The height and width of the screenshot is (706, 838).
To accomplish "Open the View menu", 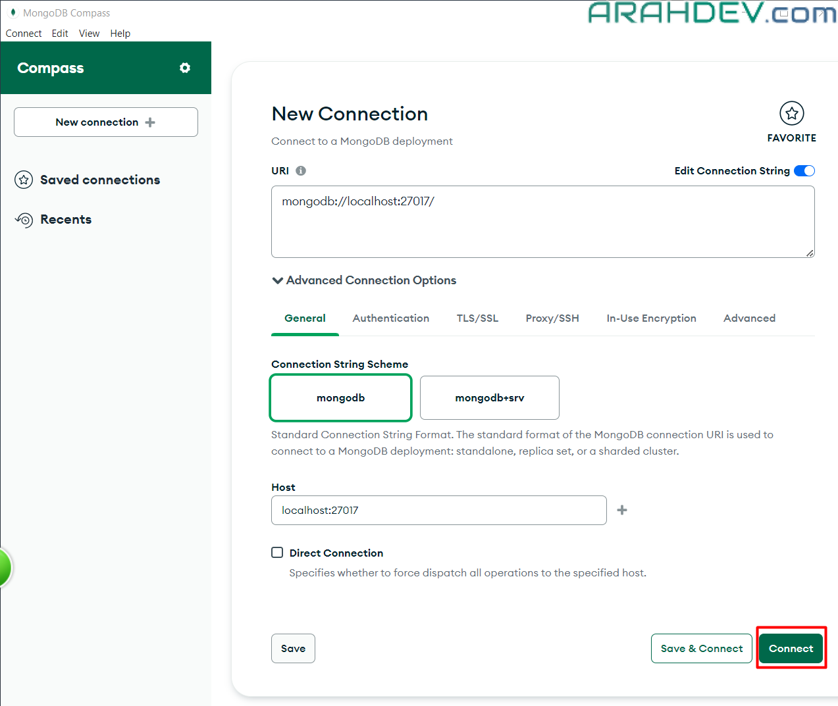I will (89, 34).
